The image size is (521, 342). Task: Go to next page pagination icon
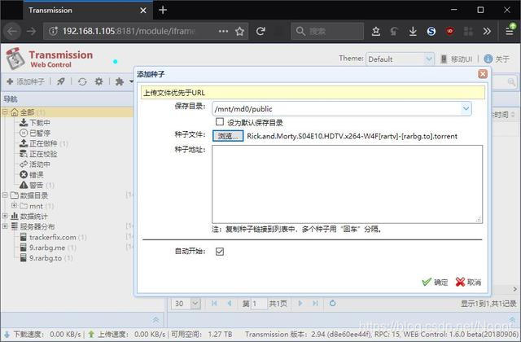(x=300, y=303)
